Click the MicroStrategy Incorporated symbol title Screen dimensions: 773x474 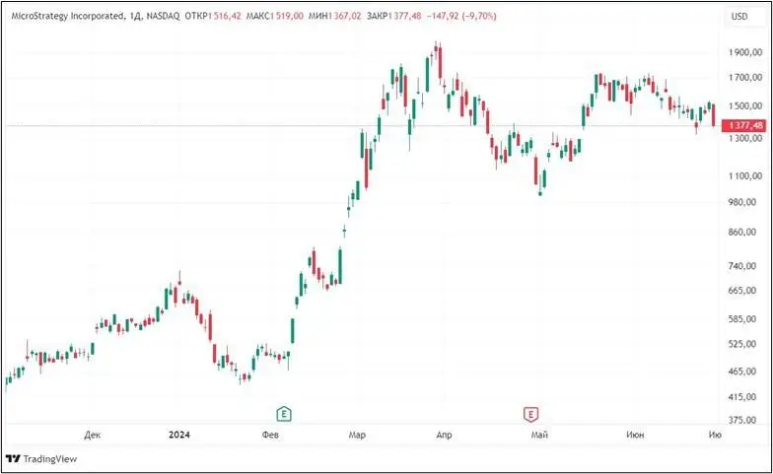(x=66, y=16)
